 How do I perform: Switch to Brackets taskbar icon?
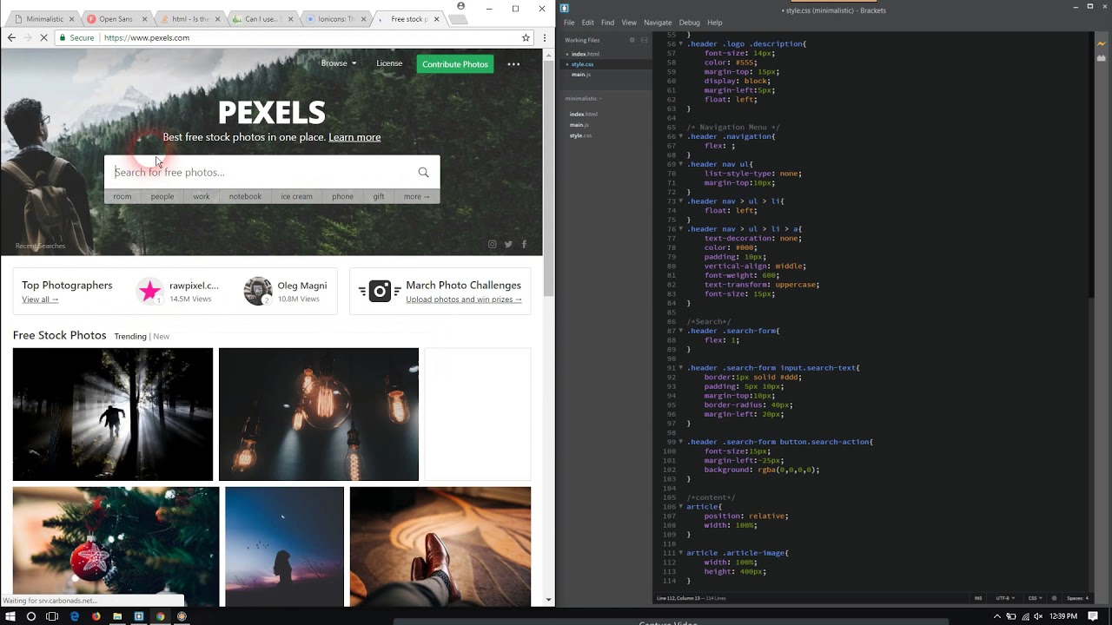(x=139, y=616)
